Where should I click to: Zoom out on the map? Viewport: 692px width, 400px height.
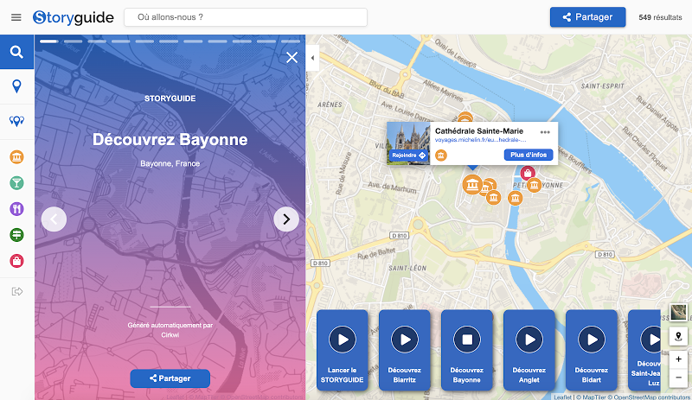(678, 378)
